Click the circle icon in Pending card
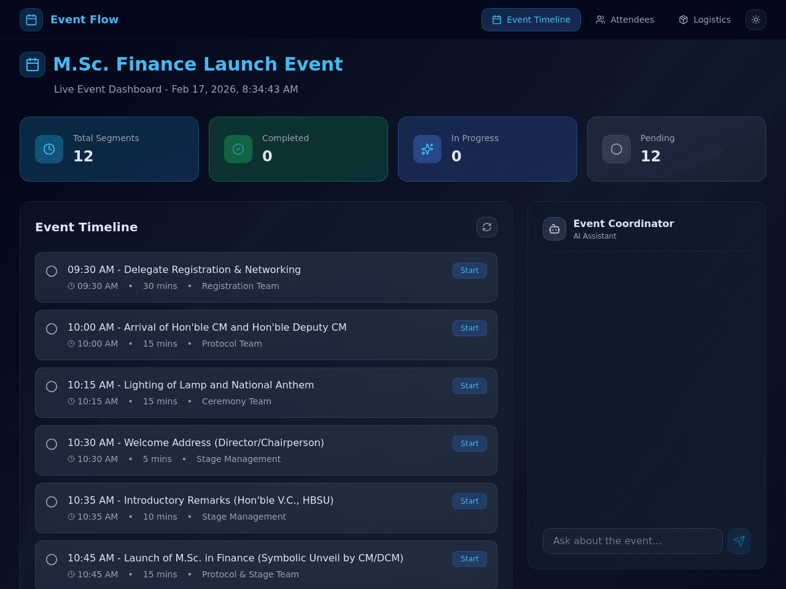 [x=617, y=149]
